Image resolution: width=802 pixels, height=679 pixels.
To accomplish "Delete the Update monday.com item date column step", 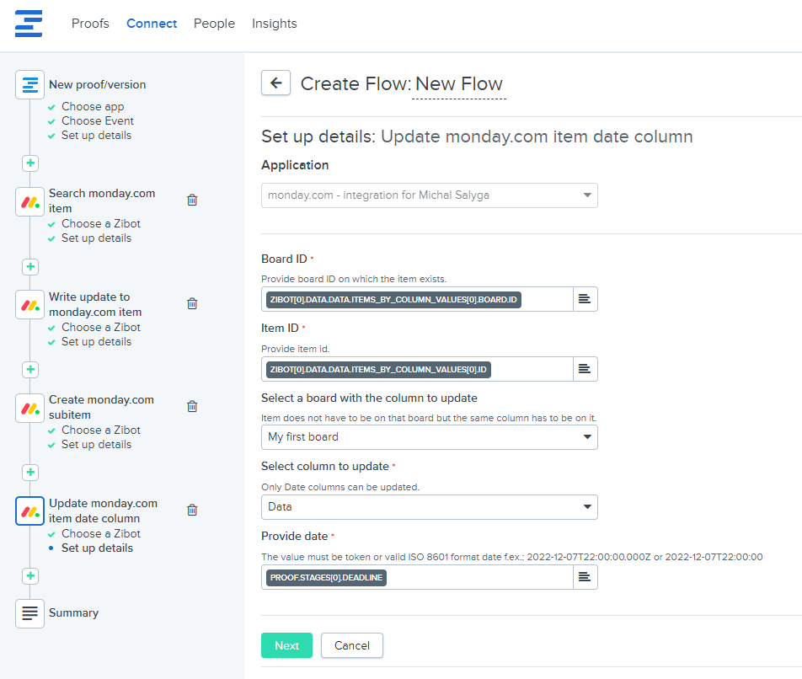I will click(x=192, y=510).
